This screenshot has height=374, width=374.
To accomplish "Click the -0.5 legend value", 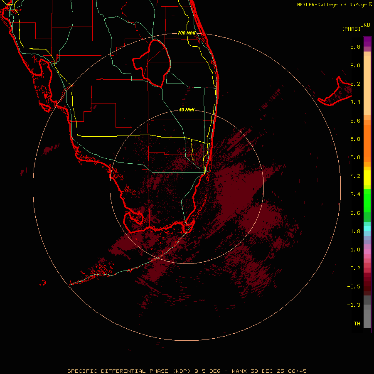I will pyautogui.click(x=354, y=287).
